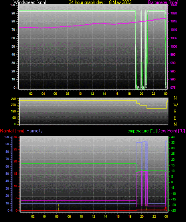Click the '360' wind direction scale value
The image size is (186, 222).
tap(13, 99)
